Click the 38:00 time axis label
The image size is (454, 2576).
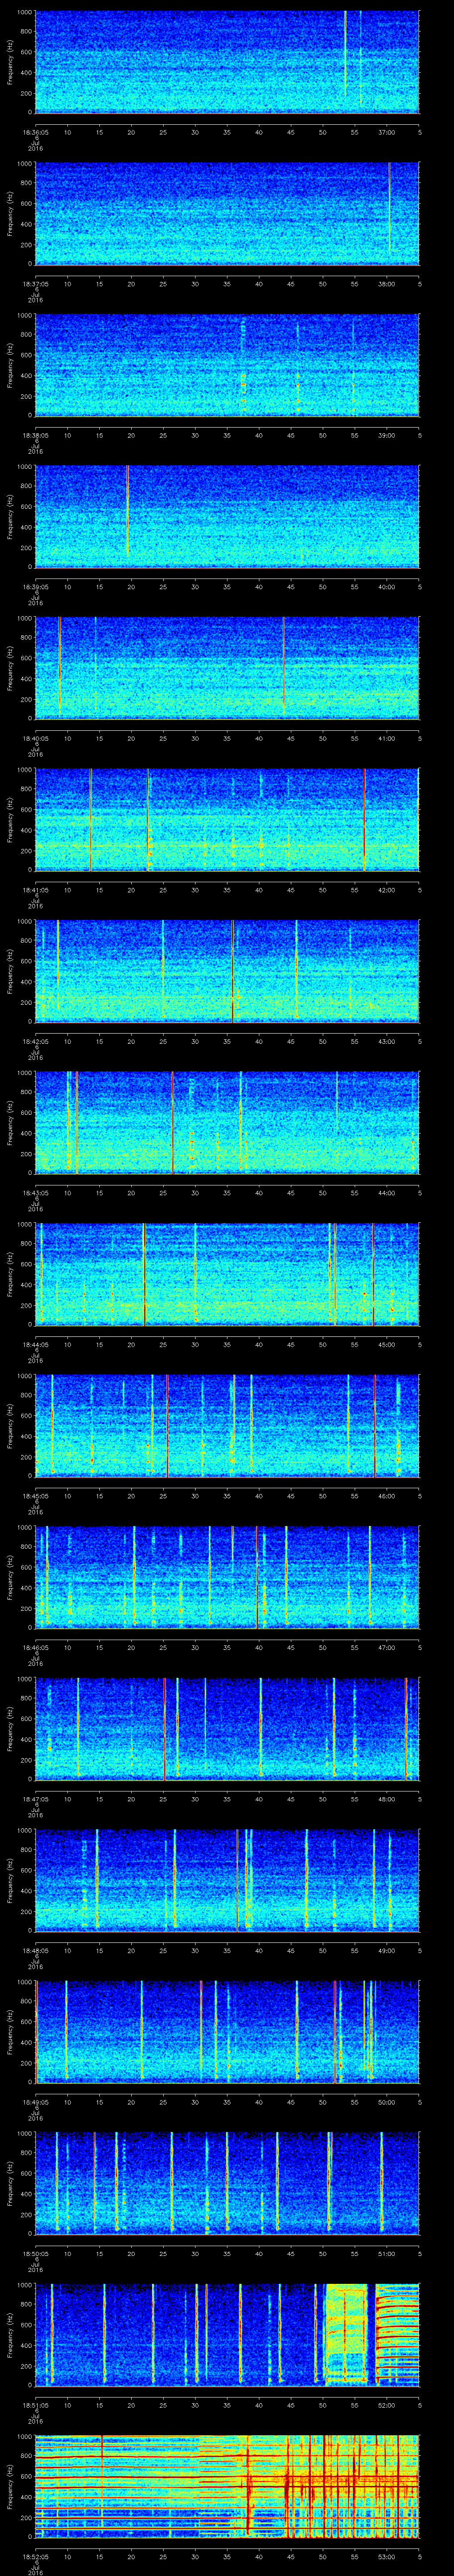387,284
